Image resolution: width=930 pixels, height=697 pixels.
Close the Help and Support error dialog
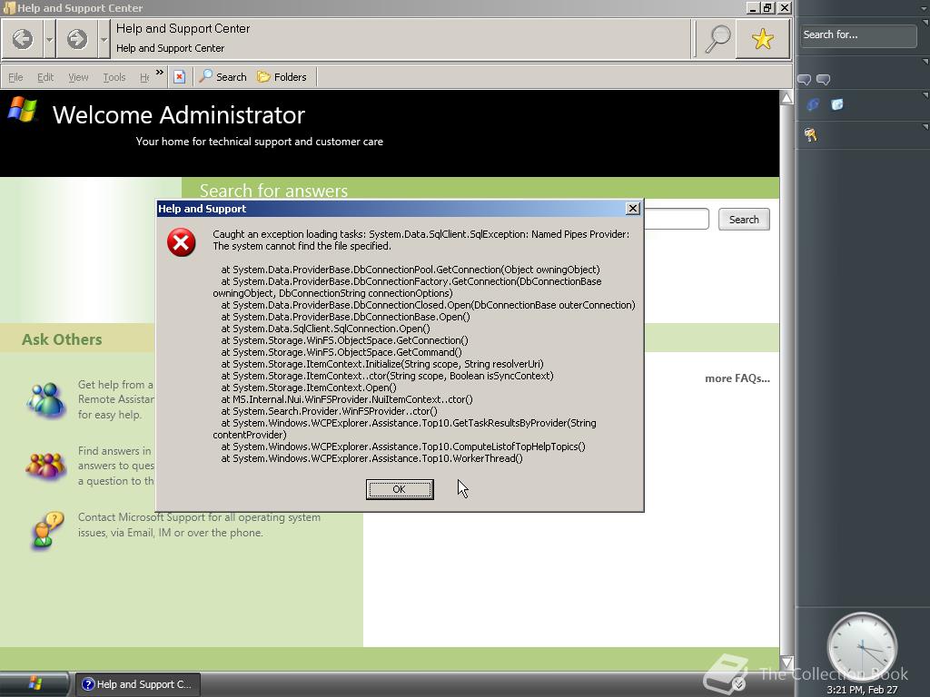(633, 208)
